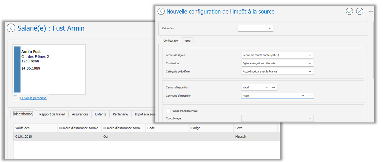The height and width of the screenshot is (162, 383).
Task: Open the Enfants tab
Action: pos(101,114)
